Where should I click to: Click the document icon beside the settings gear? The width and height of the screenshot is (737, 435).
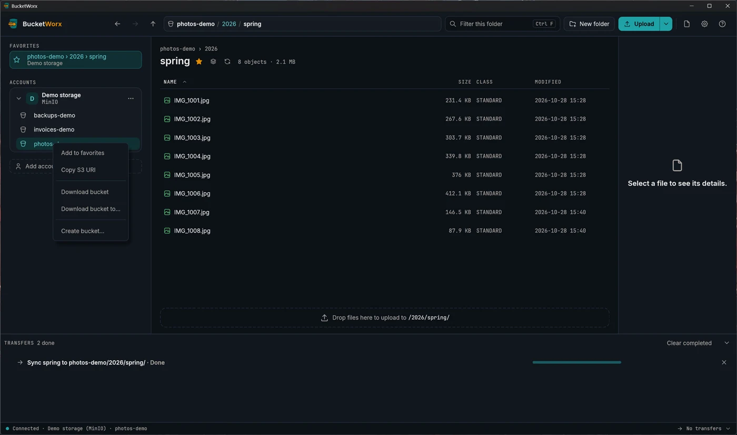[686, 24]
